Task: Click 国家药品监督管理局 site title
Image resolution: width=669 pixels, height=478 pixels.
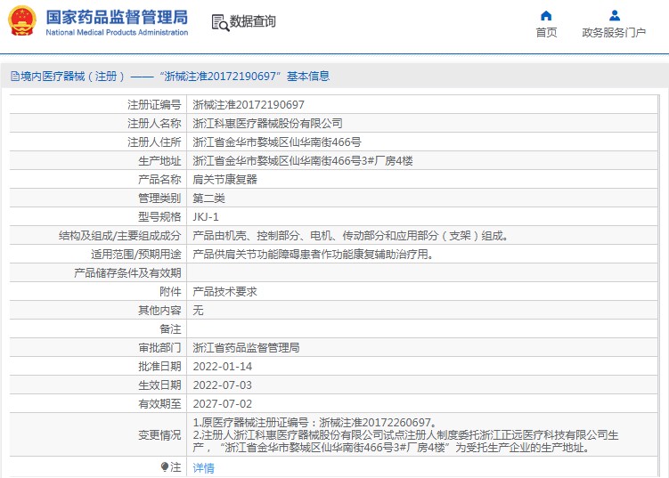Action: (x=117, y=17)
